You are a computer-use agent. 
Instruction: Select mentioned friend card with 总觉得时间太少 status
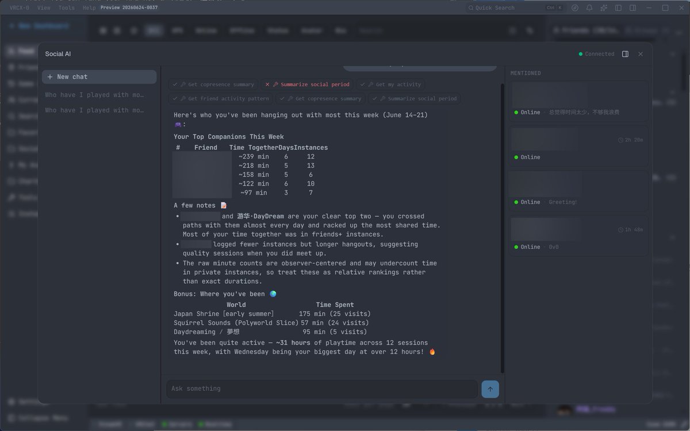coord(578,101)
